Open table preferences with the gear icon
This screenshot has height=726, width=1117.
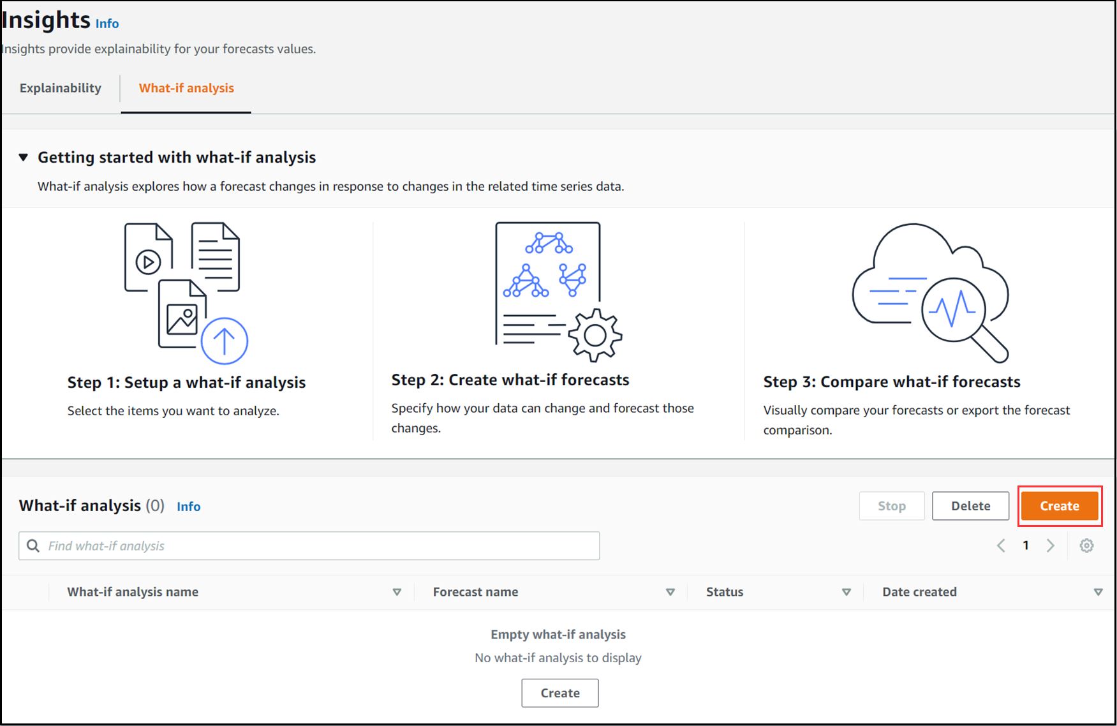click(1086, 545)
